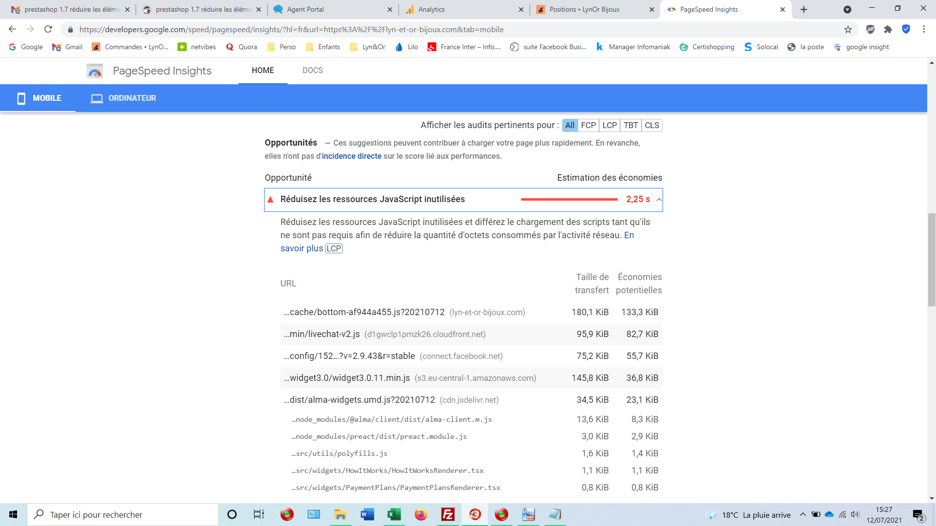Open the Chrome extensions puzzle icon
The image size is (936, 526).
tap(888, 29)
